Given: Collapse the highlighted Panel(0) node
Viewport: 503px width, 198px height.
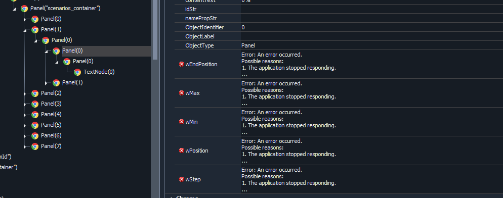Looking at the screenshot, I should pyautogui.click(x=46, y=52).
